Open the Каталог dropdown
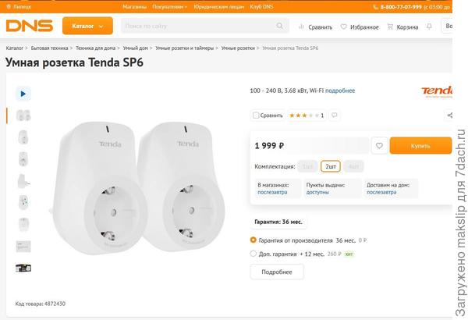468x320 pixels. (x=87, y=26)
